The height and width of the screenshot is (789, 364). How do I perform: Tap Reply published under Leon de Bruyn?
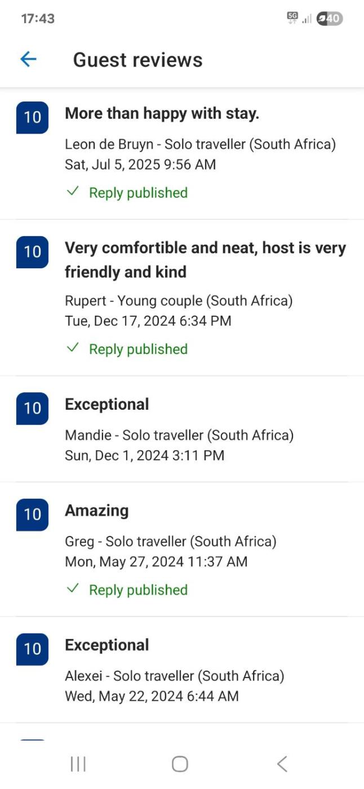coord(138,193)
